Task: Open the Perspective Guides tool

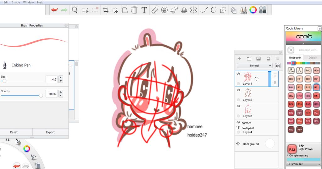Action: pos(184,10)
